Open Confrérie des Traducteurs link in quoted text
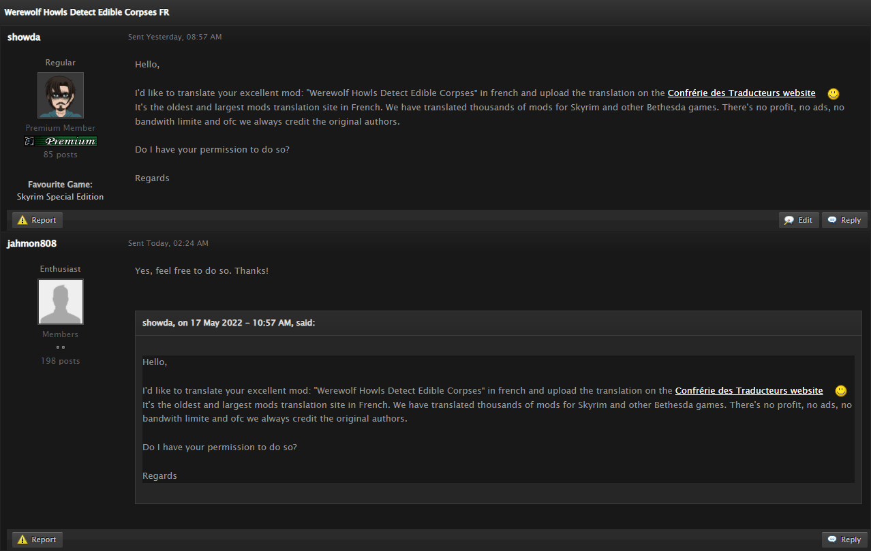 pyautogui.click(x=748, y=391)
